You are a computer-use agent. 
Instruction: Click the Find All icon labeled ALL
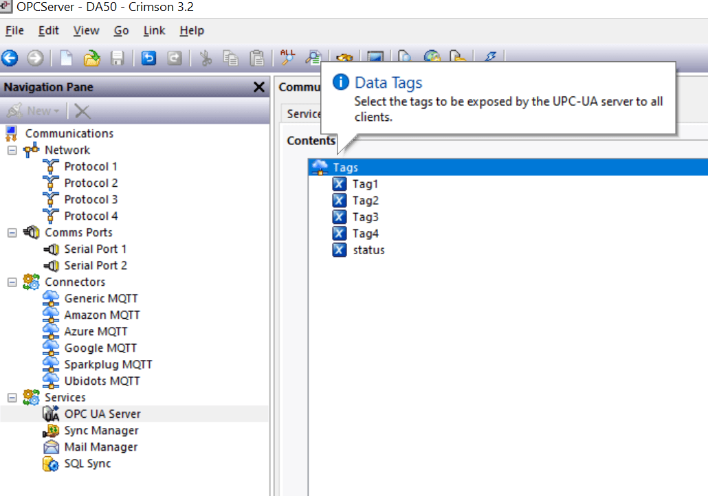click(x=287, y=57)
